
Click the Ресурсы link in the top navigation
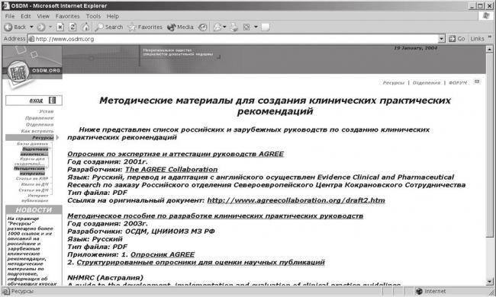pyautogui.click(x=394, y=83)
